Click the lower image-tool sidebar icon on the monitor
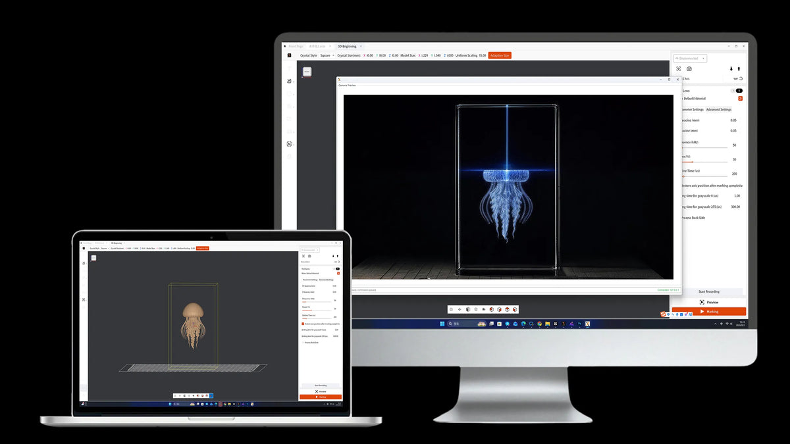The width and height of the screenshot is (790, 444). tap(289, 144)
